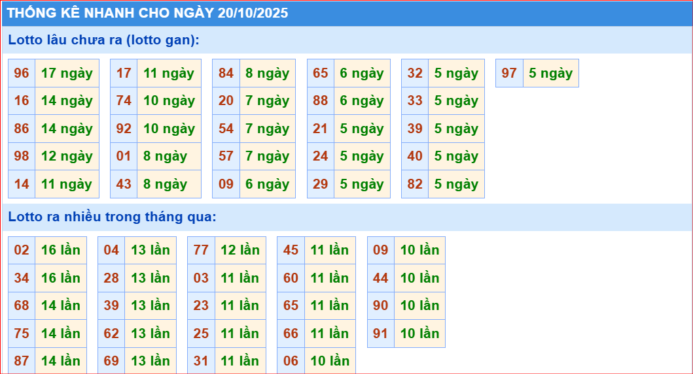Click the '5 ngày' value beside 82
This screenshot has width=693, height=374.
457,184
